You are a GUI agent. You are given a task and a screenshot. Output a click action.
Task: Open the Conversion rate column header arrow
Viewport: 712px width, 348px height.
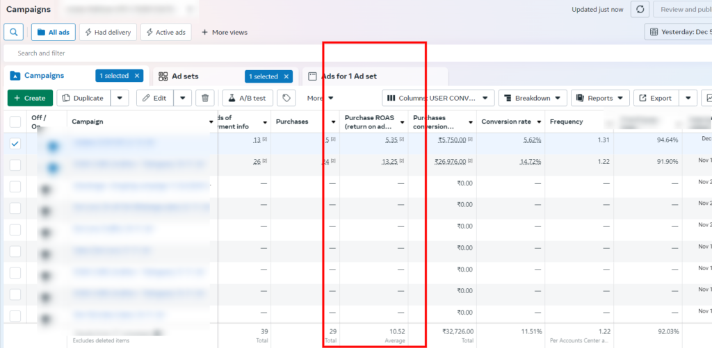[539, 122]
